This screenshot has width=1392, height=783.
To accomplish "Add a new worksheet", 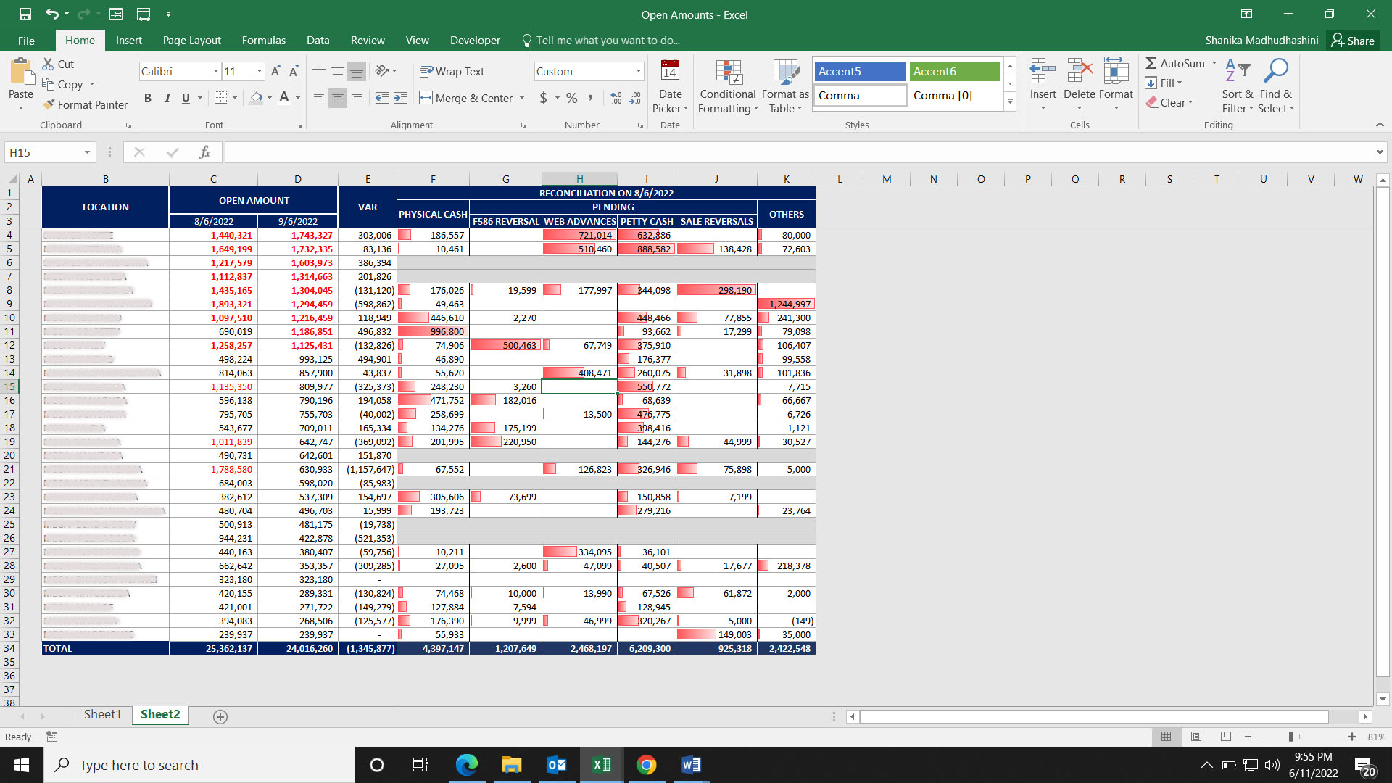I will (219, 716).
